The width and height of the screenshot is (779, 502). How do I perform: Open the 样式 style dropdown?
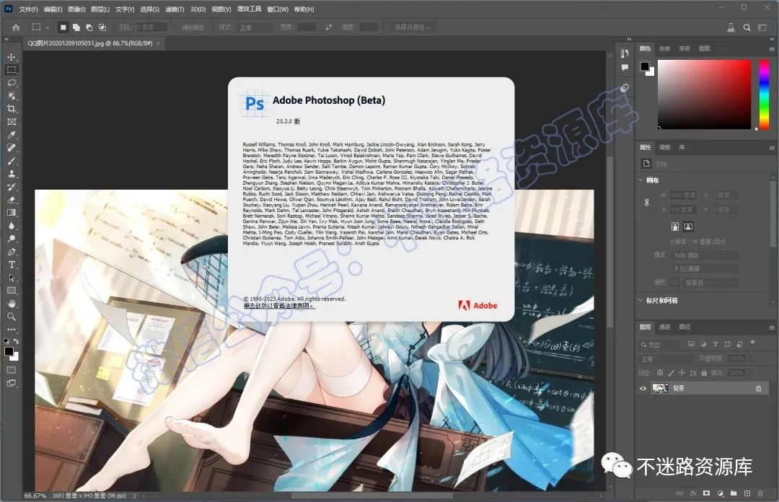[x=255, y=27]
